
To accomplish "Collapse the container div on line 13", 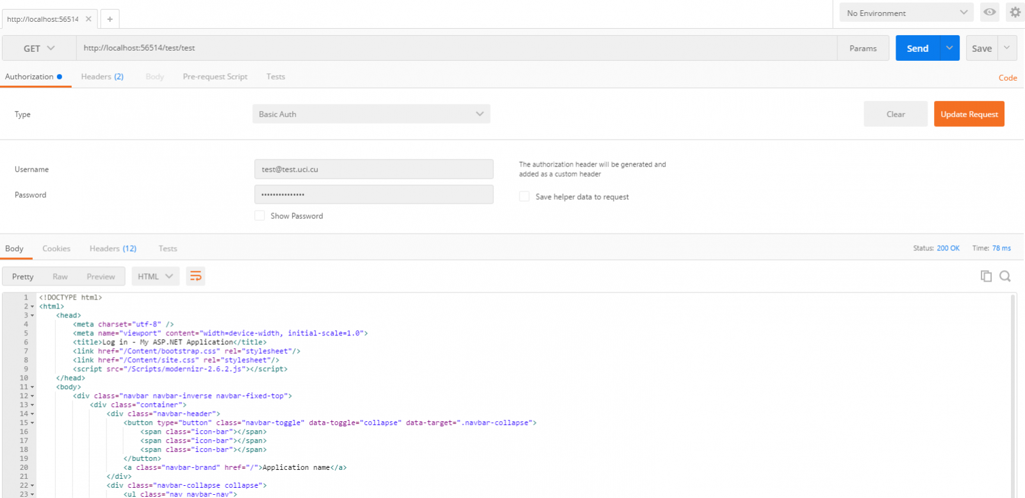I will (x=33, y=405).
